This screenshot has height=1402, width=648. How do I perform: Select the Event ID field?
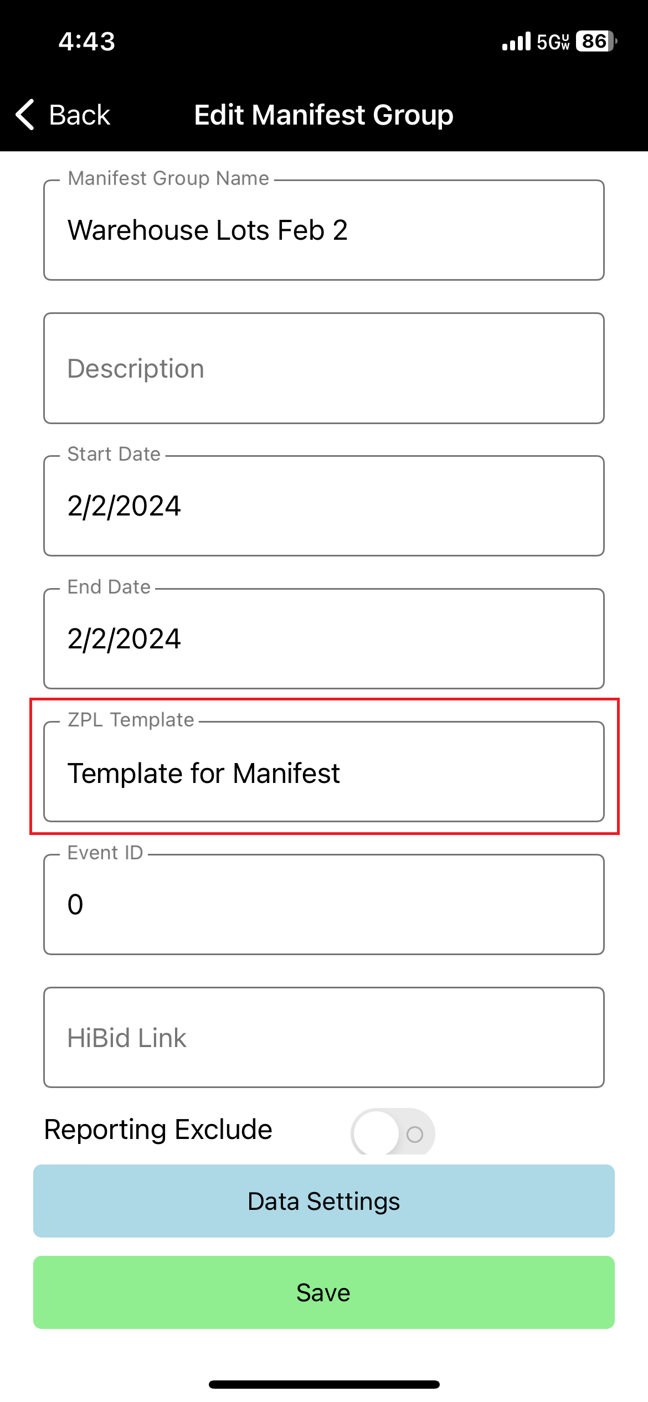pos(323,905)
